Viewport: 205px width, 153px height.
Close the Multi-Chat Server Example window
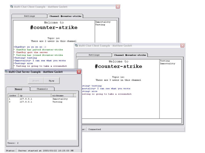79,72
